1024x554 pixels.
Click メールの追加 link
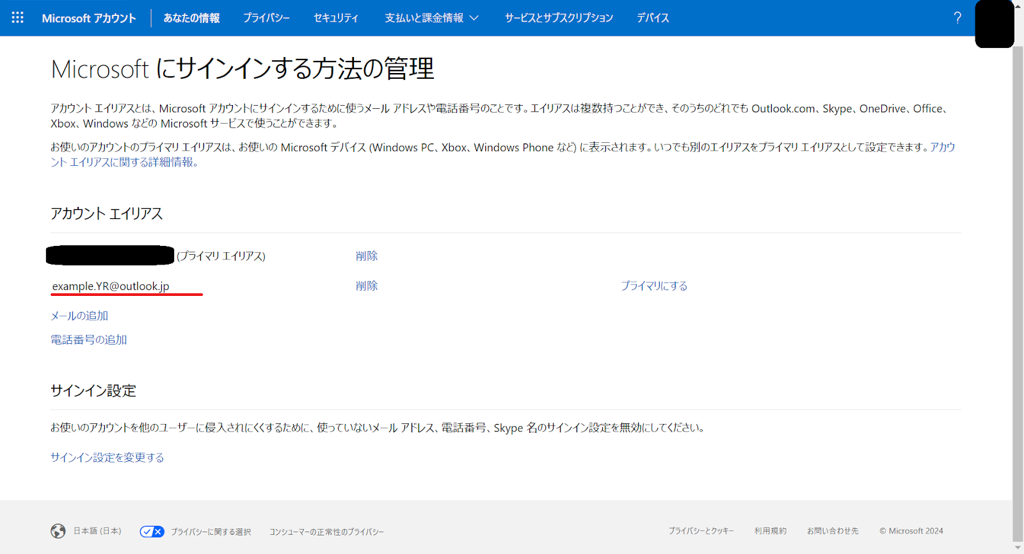(x=79, y=316)
